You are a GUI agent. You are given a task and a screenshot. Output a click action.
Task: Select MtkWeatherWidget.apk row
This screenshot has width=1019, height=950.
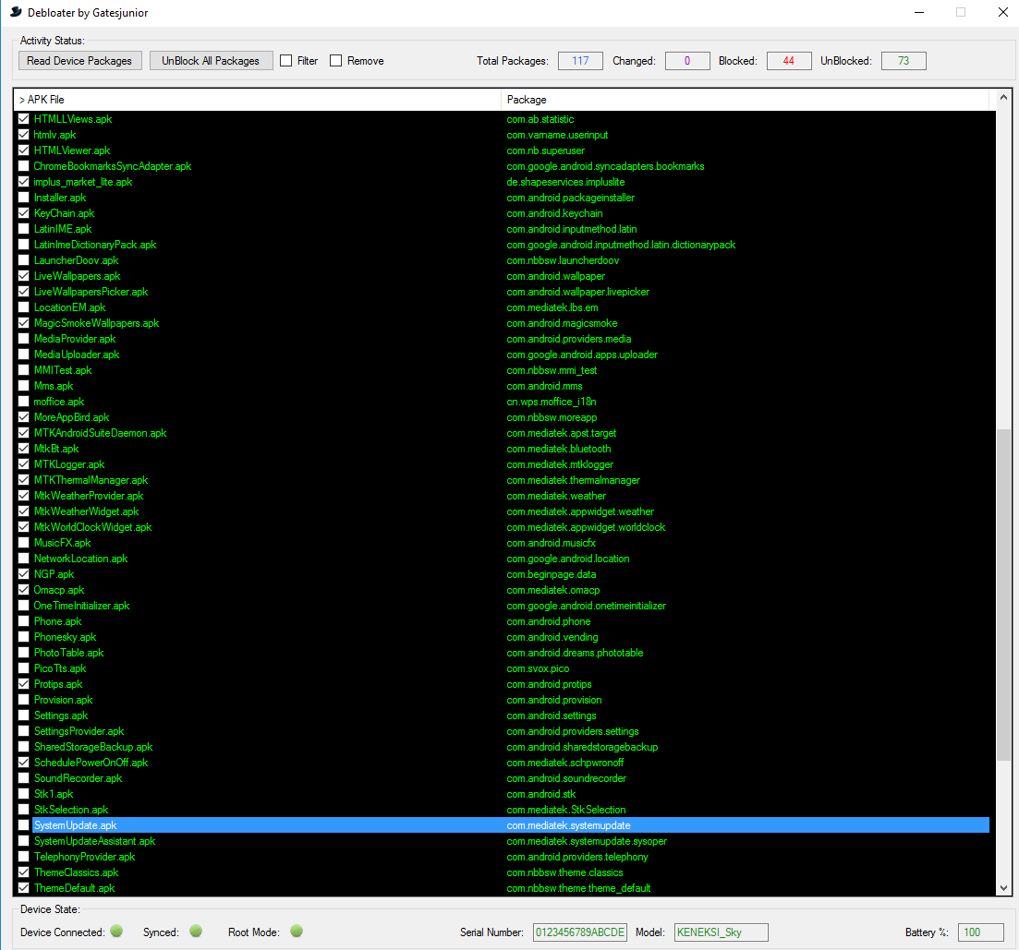coord(502,511)
